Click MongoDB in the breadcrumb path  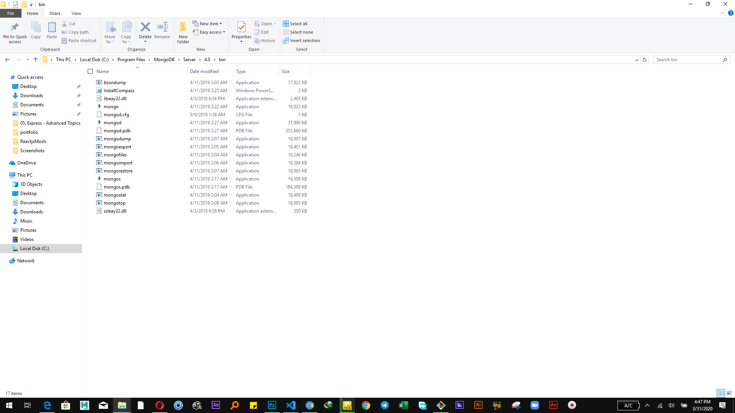[164, 60]
